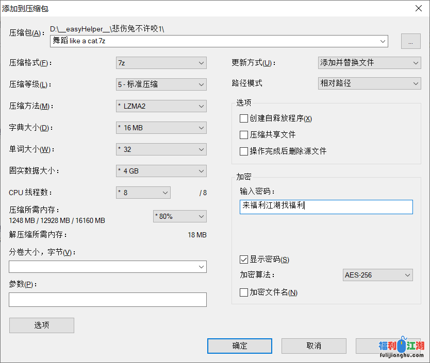Click the browse ... button
This screenshot has width=430, height=363.
[x=410, y=41]
